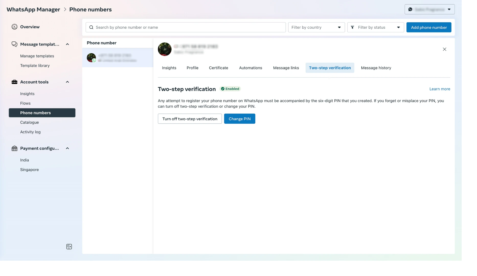This screenshot has height=276, width=477.
Task: Open the Filter by status dropdown
Action: (376, 27)
